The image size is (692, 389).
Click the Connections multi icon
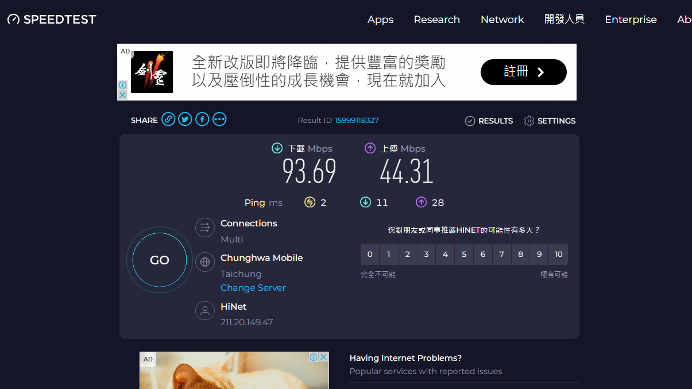tap(205, 228)
